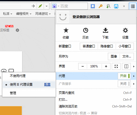Toggle the 广告猎手 关闭 switch
Image resolution: width=137 pixels, height=115 pixels.
tap(124, 84)
